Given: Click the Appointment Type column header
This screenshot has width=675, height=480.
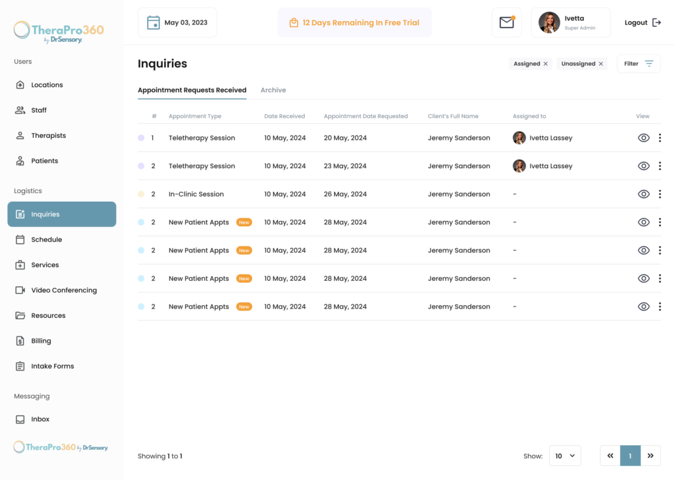Looking at the screenshot, I should coord(195,116).
